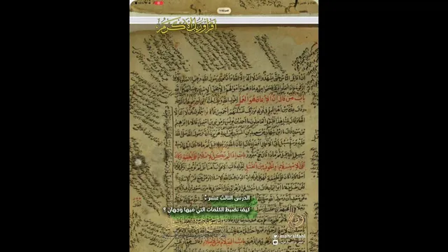Click the white horizontal toolbar strip

224,20
